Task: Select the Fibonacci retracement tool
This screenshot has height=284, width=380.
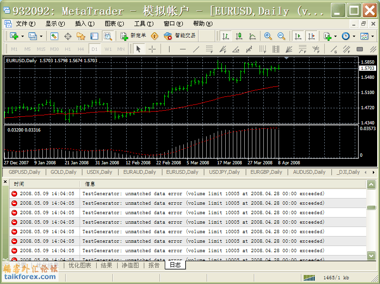Action: (x=210, y=49)
